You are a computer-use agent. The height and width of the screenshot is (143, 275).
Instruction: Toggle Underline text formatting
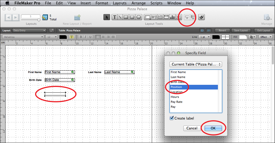[x=90, y=37]
